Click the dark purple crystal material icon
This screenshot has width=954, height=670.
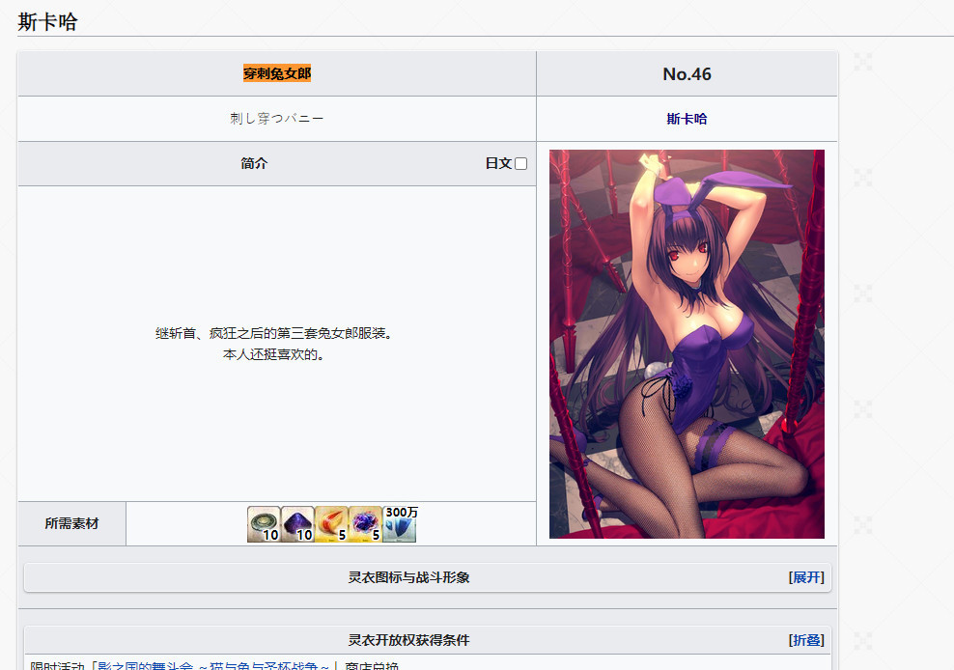[297, 524]
